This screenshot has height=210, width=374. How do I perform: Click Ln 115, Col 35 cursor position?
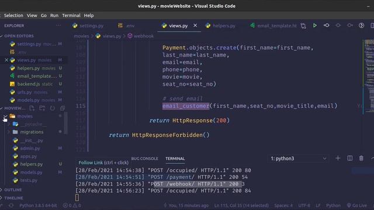tap(241, 205)
